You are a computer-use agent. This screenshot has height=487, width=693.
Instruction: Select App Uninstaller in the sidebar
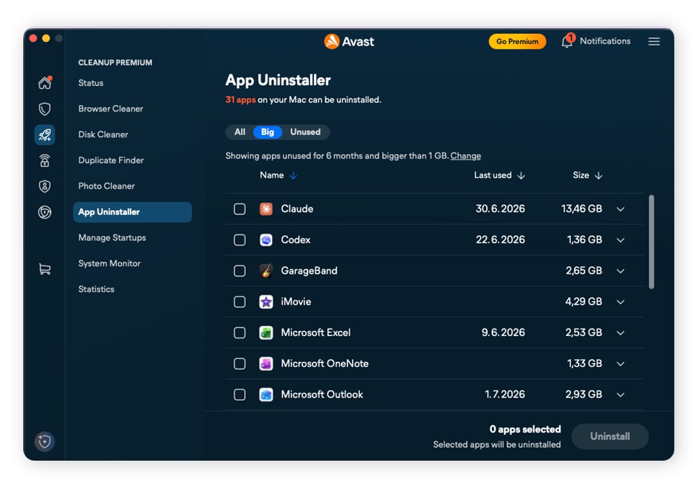132,212
